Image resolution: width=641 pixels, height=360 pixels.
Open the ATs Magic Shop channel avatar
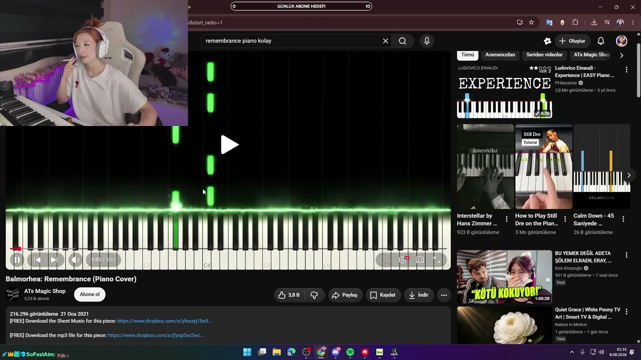(13, 294)
